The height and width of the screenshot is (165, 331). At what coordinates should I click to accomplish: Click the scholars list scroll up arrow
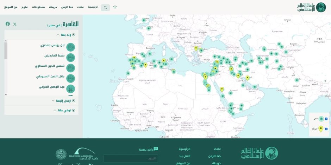[x=6, y=41]
